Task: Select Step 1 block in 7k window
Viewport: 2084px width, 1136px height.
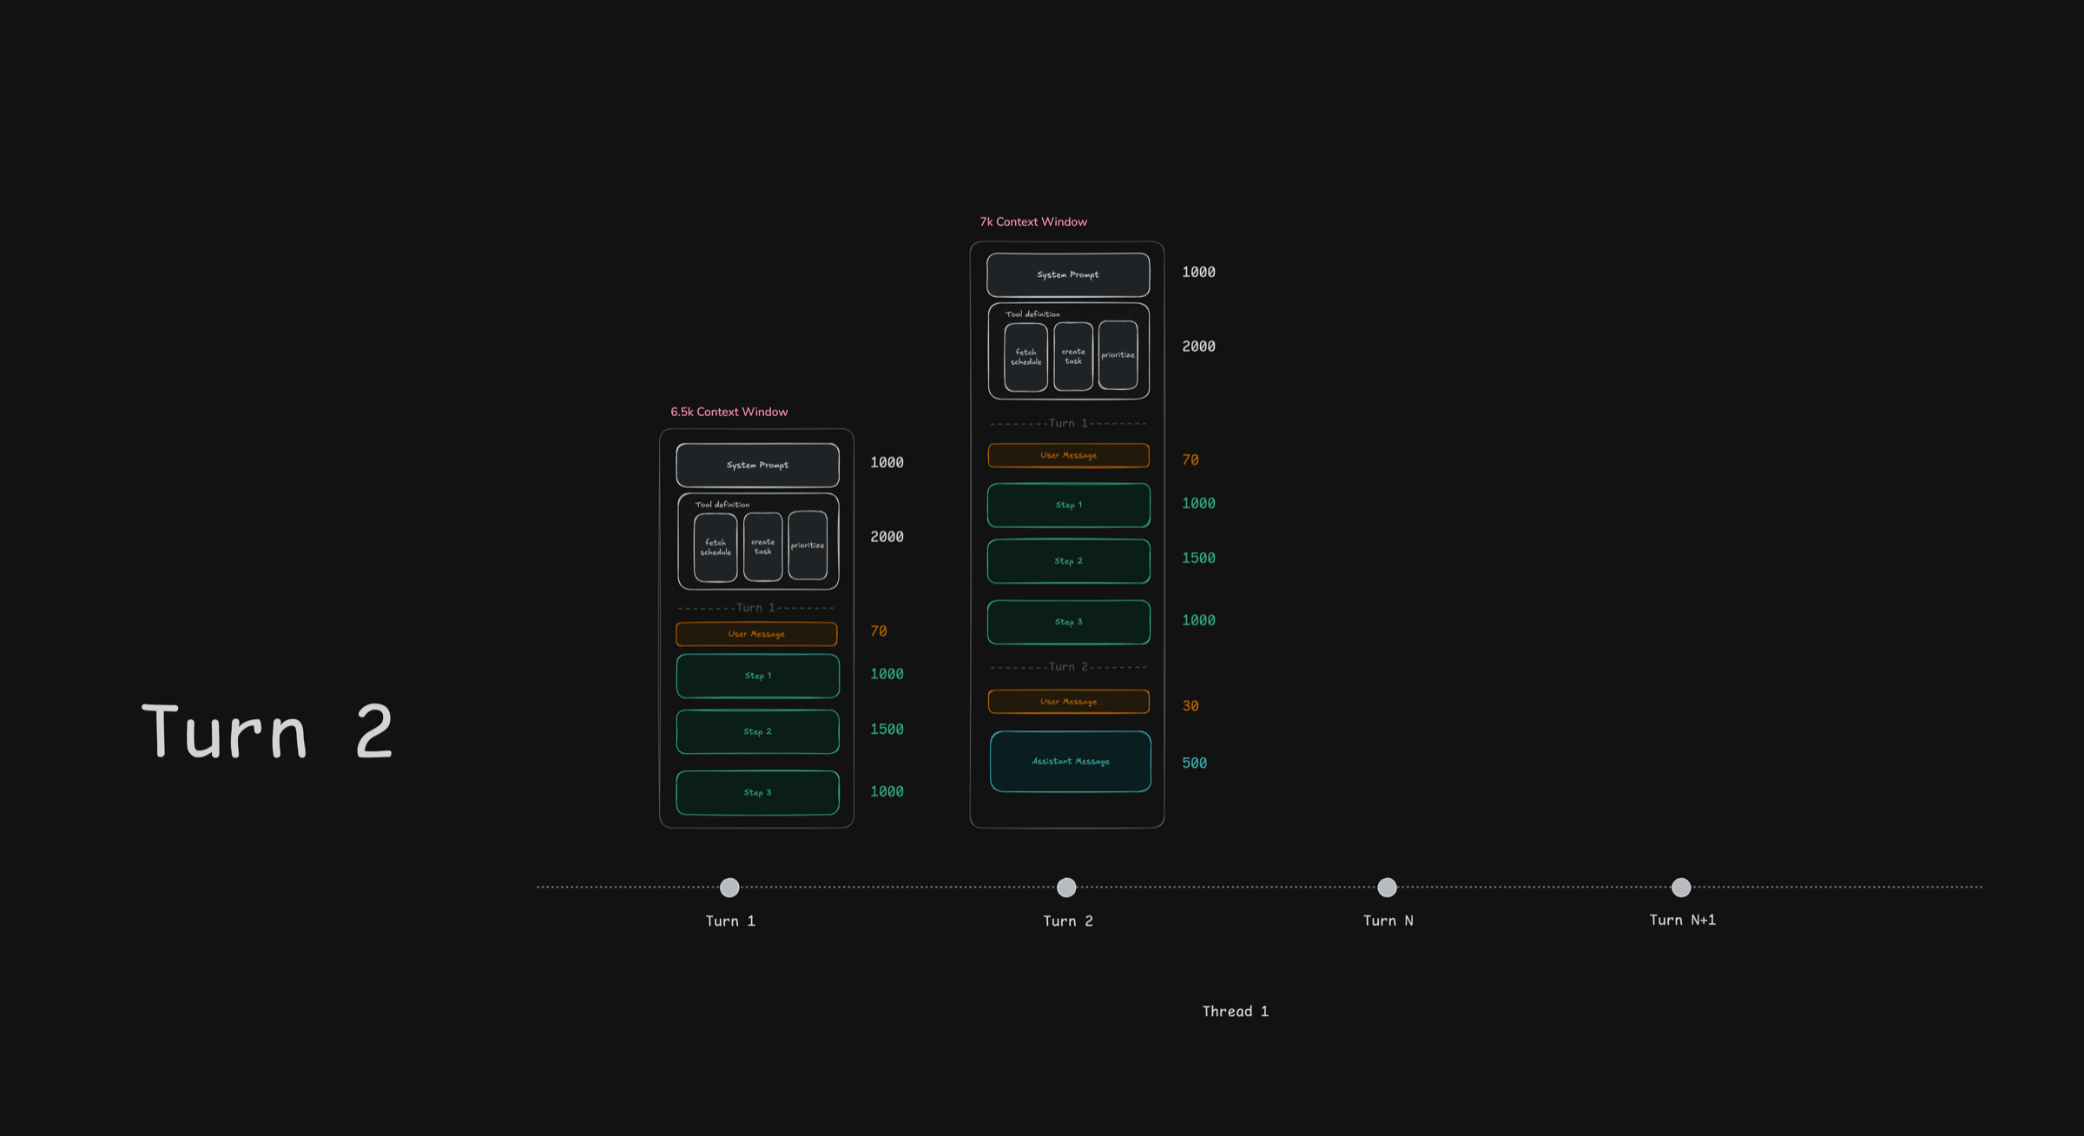Action: point(1068,505)
